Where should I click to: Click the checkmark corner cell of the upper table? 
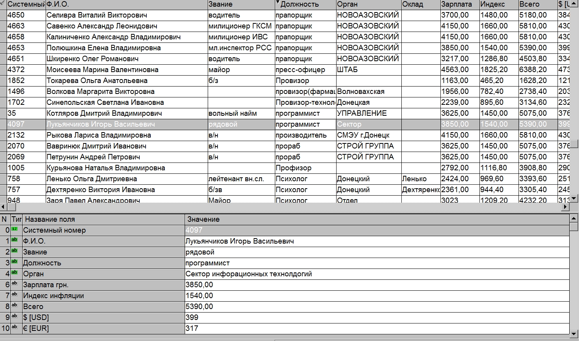[x=3, y=4]
